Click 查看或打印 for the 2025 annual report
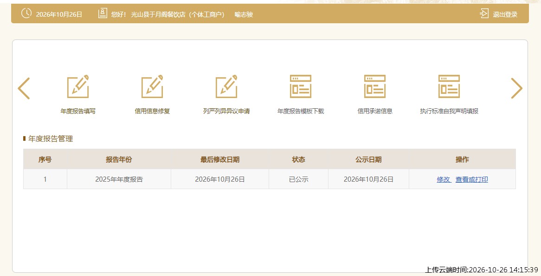 tap(472, 179)
